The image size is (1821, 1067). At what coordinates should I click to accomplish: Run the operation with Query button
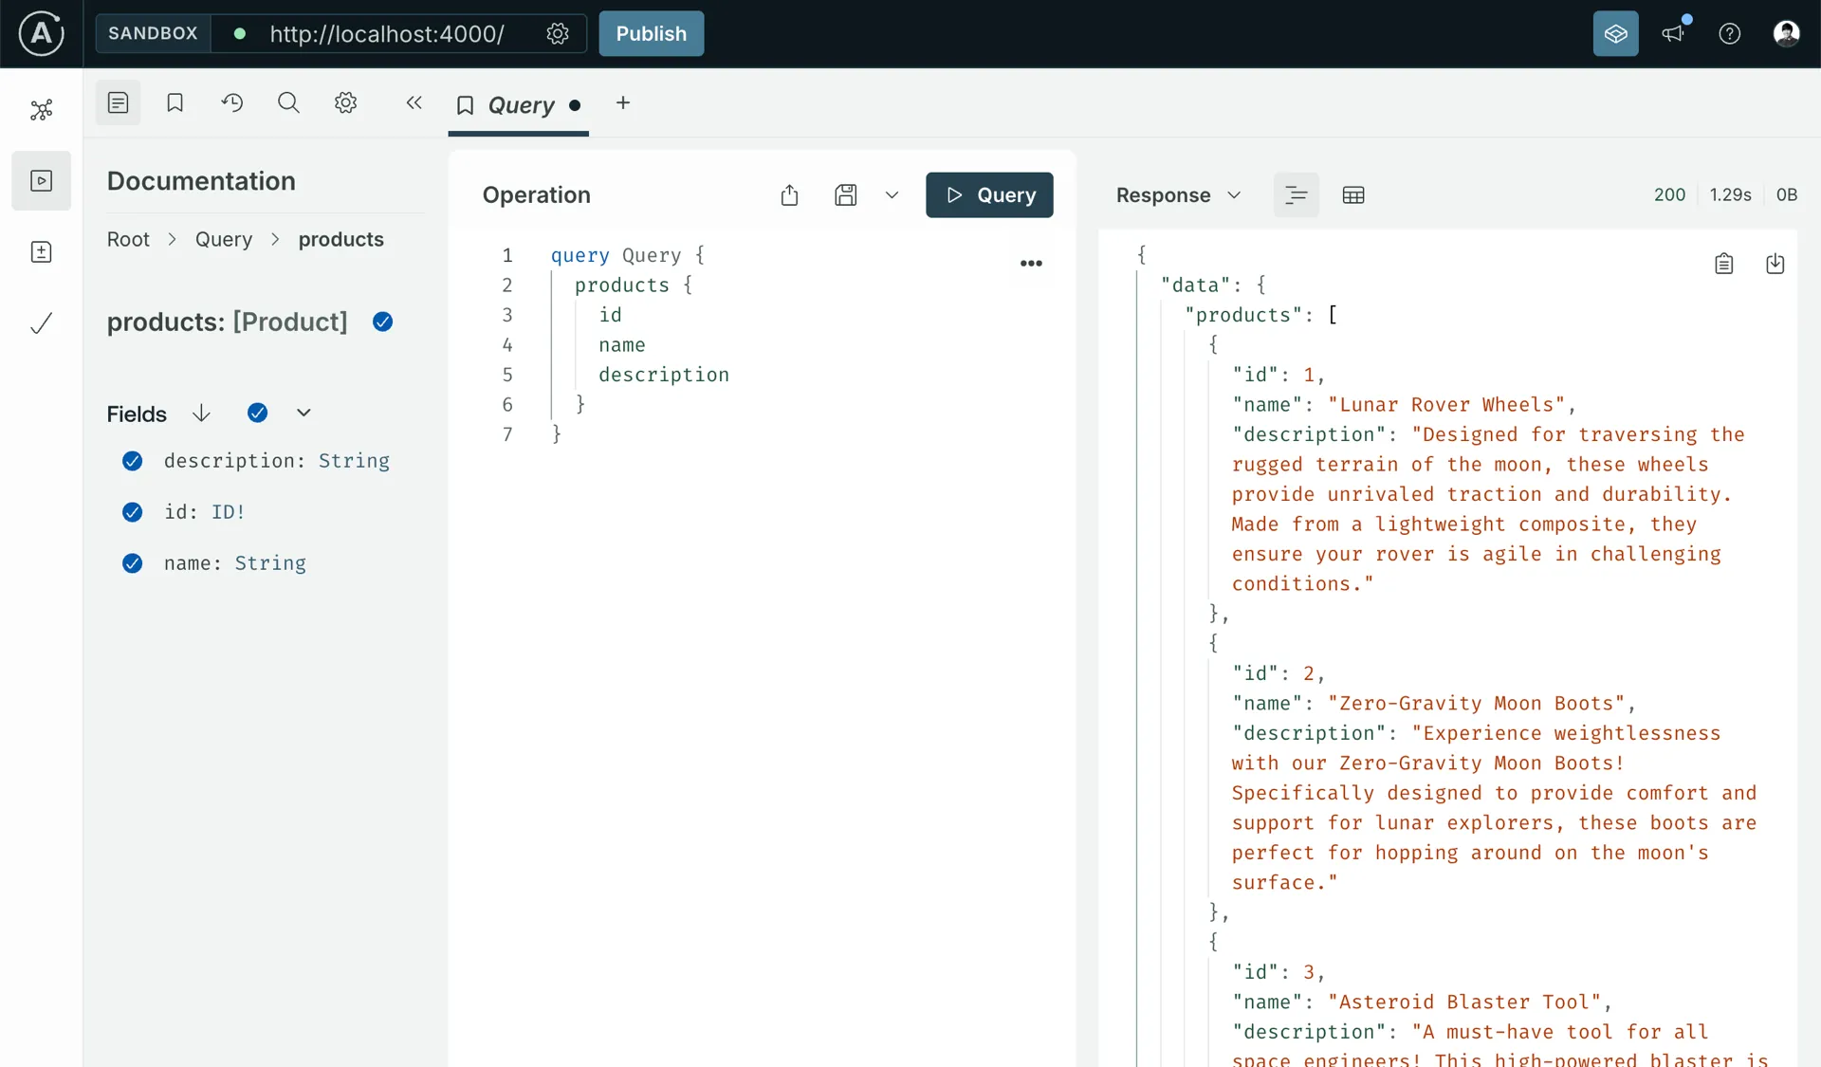988,195
